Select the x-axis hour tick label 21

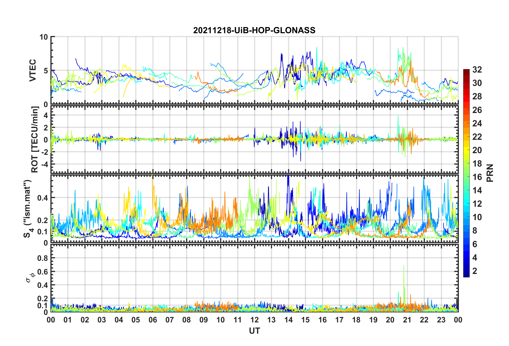tap(407, 320)
